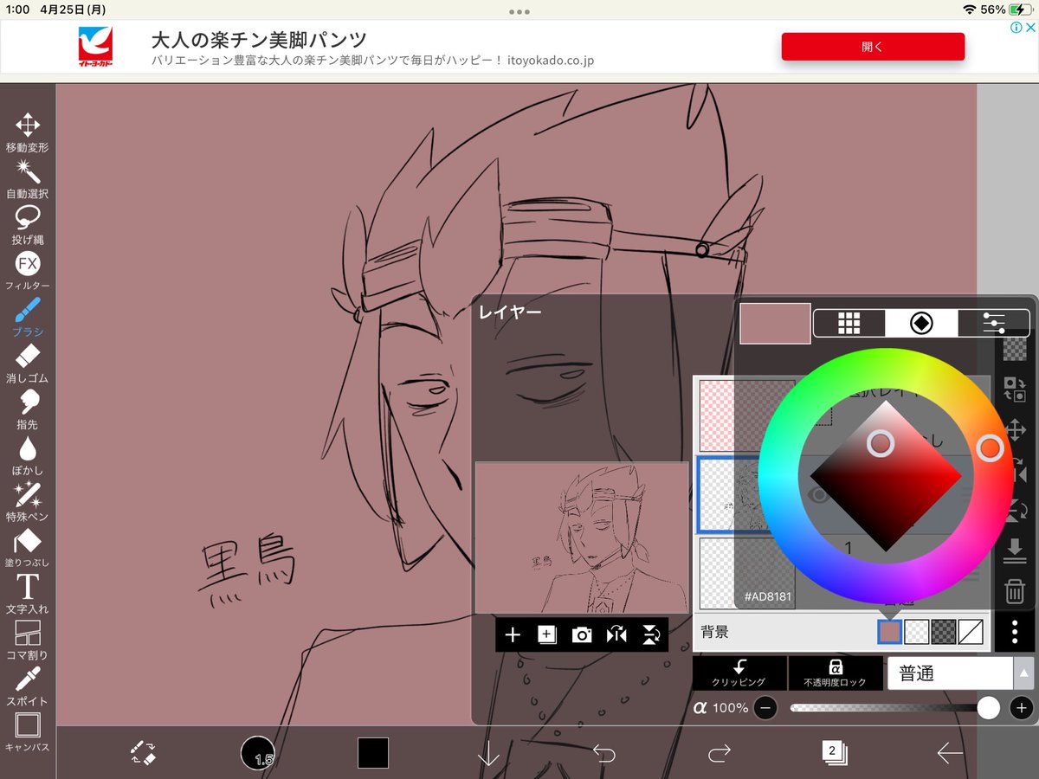Show ad info icon
Image resolution: width=1039 pixels, height=779 pixels.
click(1016, 28)
